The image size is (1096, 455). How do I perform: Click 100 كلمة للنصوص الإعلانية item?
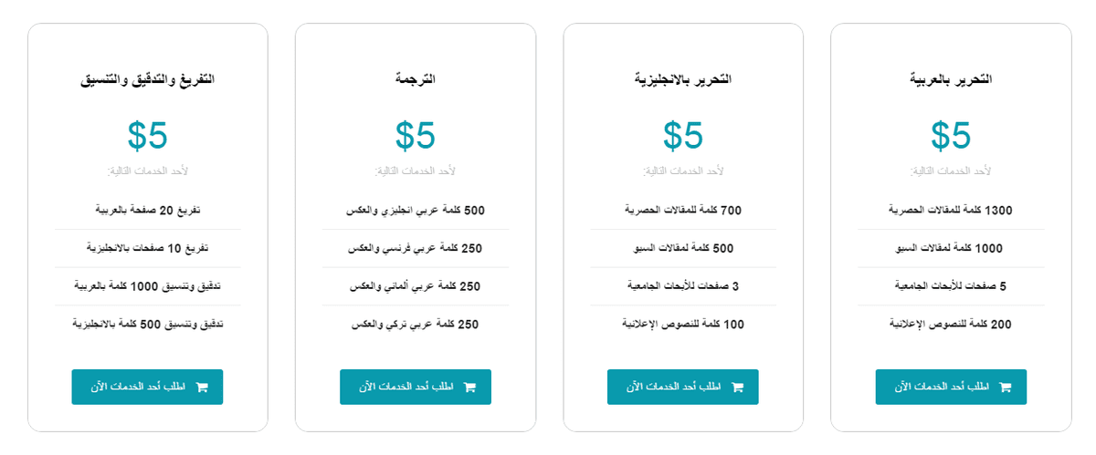[683, 325]
